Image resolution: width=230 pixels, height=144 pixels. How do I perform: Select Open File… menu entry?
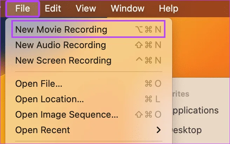click(88, 84)
